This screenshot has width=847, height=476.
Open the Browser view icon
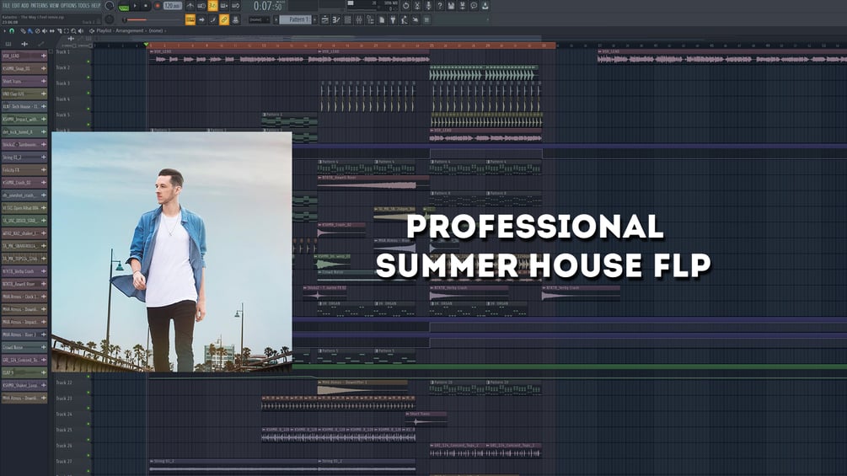tap(370, 19)
